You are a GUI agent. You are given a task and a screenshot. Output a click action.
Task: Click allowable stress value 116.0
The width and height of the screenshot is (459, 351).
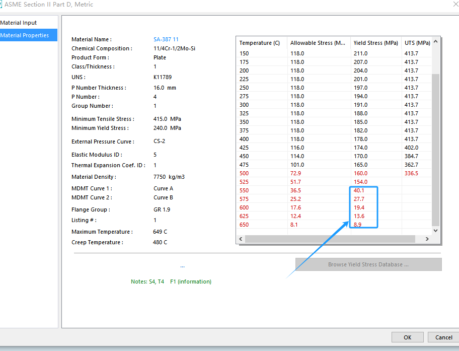297,148
